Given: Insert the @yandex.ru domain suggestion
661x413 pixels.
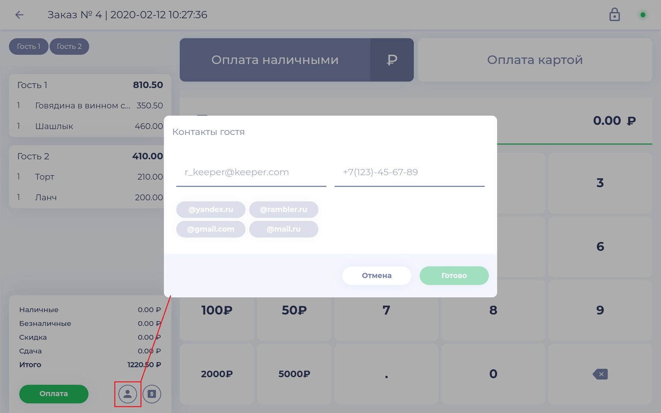Looking at the screenshot, I should tap(210, 209).
